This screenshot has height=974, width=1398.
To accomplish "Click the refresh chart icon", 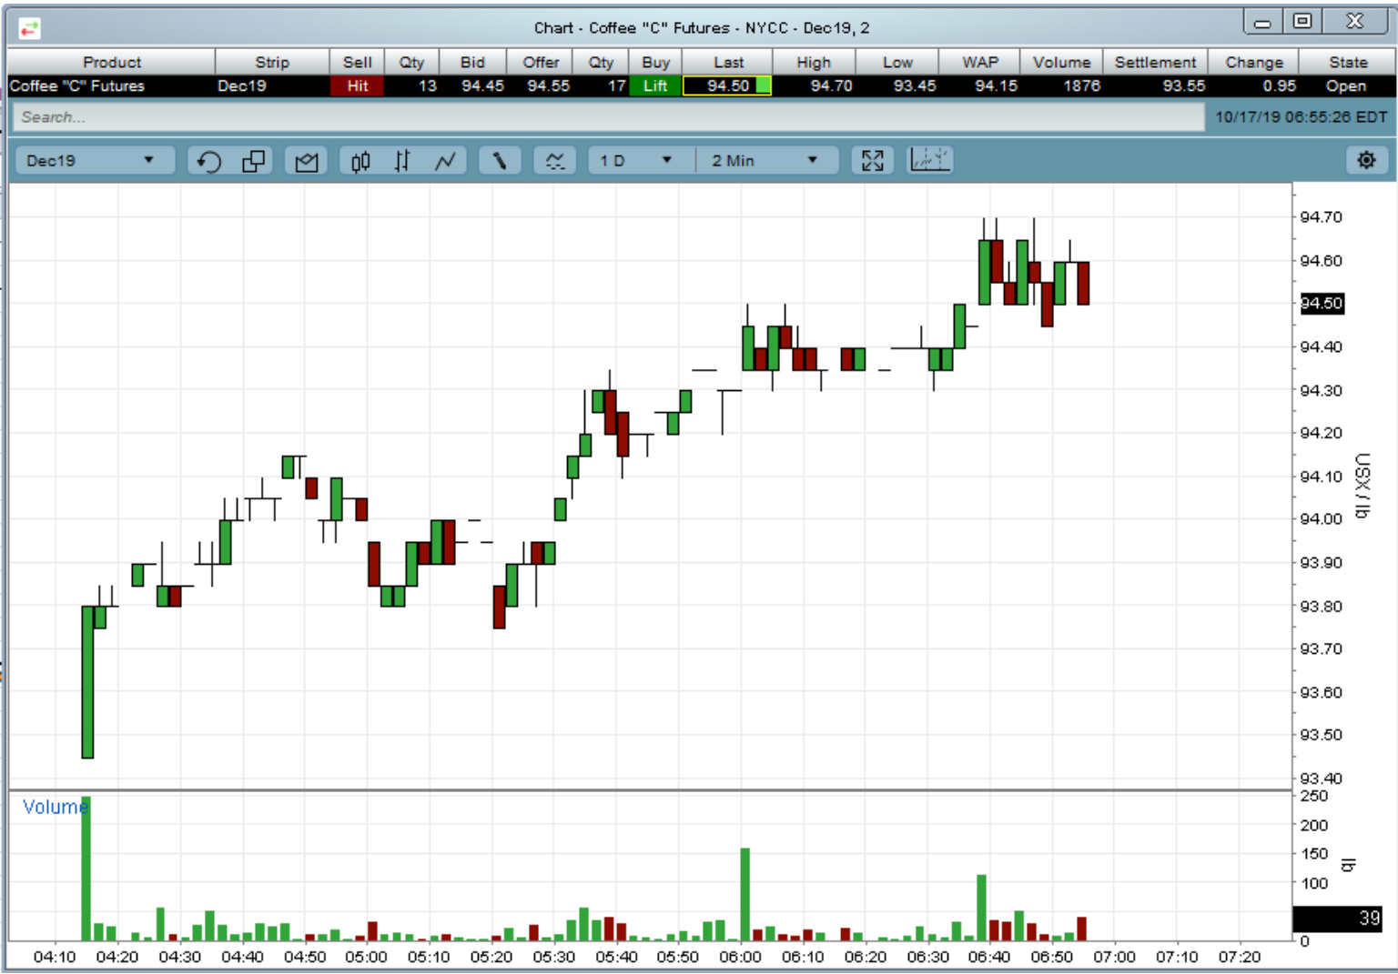I will coord(208,161).
